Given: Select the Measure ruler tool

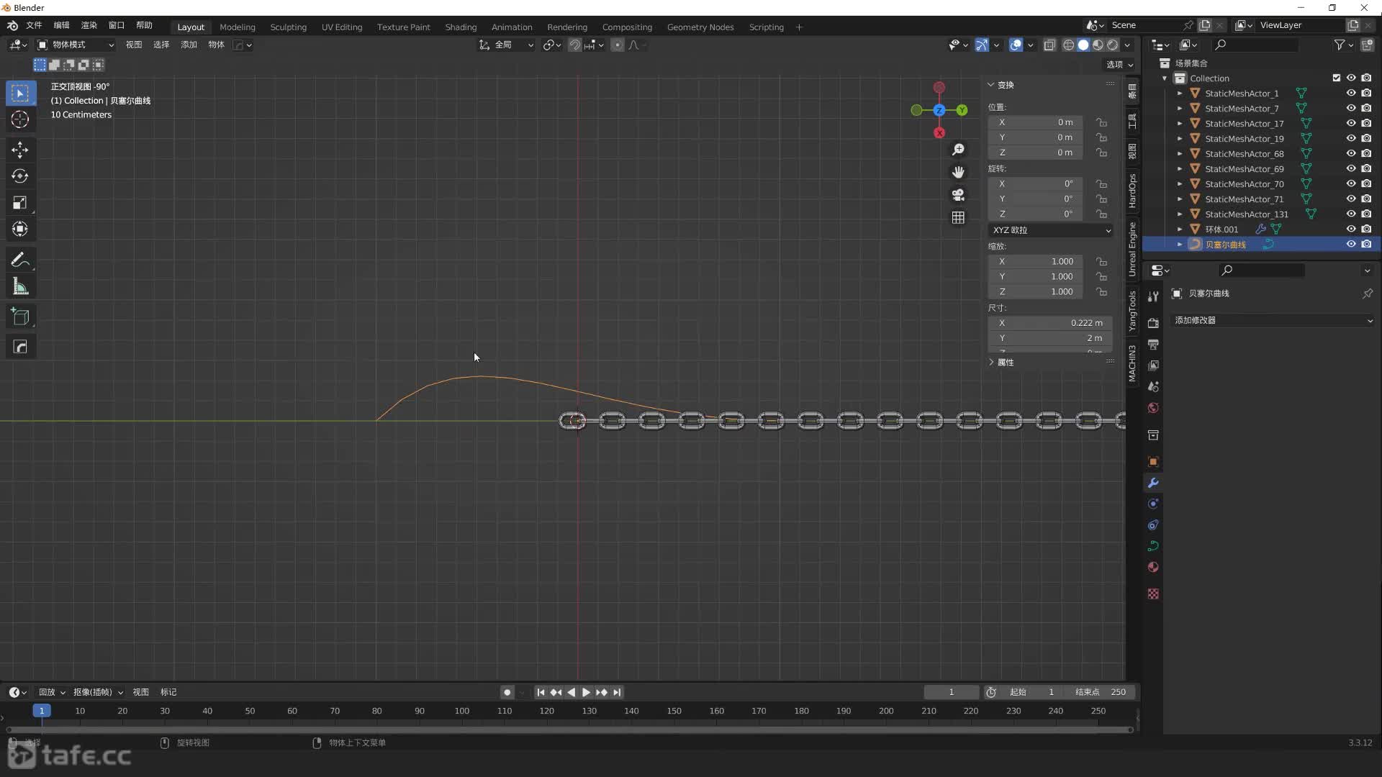Looking at the screenshot, I should [x=20, y=287].
